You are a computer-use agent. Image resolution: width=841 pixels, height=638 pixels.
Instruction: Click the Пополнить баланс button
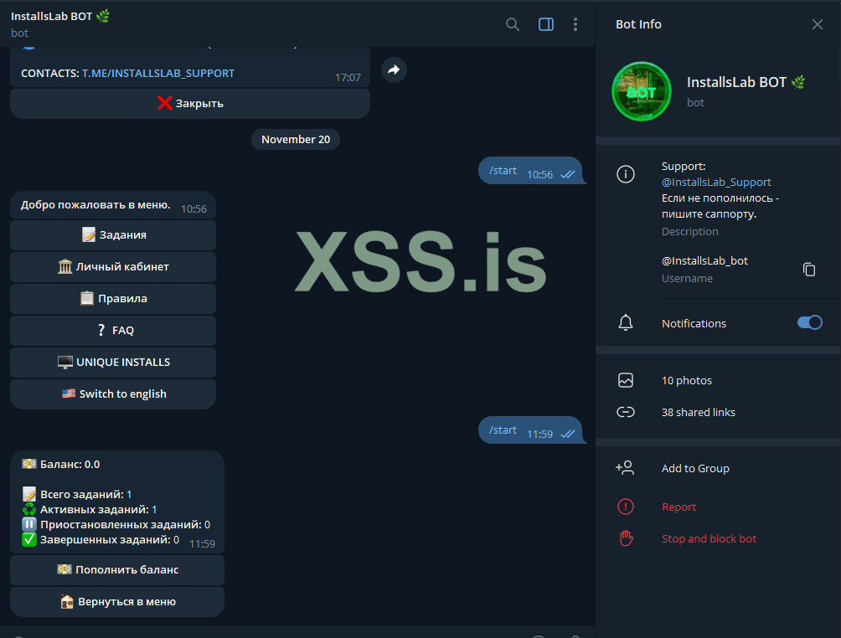point(117,569)
